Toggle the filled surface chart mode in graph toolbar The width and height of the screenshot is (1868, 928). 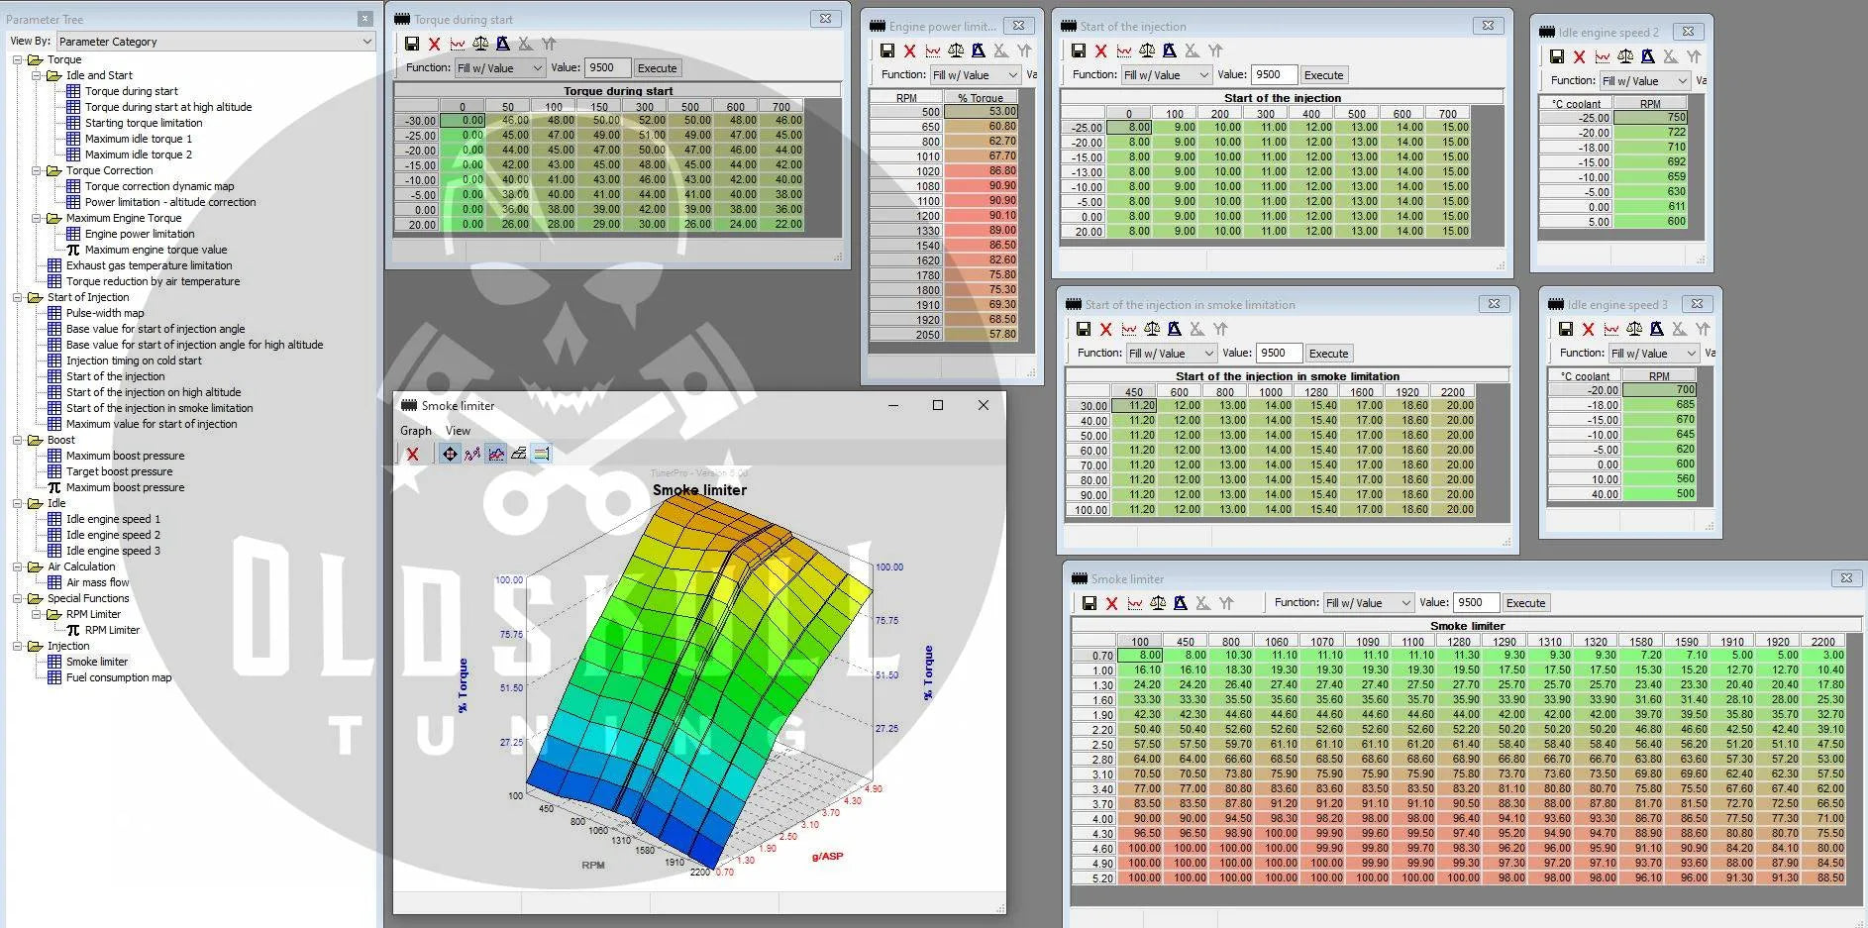495,454
